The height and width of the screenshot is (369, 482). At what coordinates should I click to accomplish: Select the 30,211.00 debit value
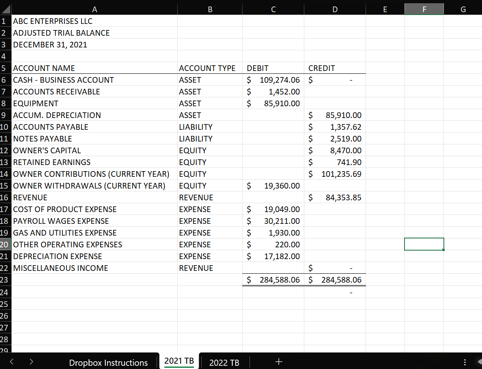coord(273,221)
